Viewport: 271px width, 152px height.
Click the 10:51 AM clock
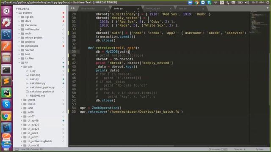click(x=257, y=3)
